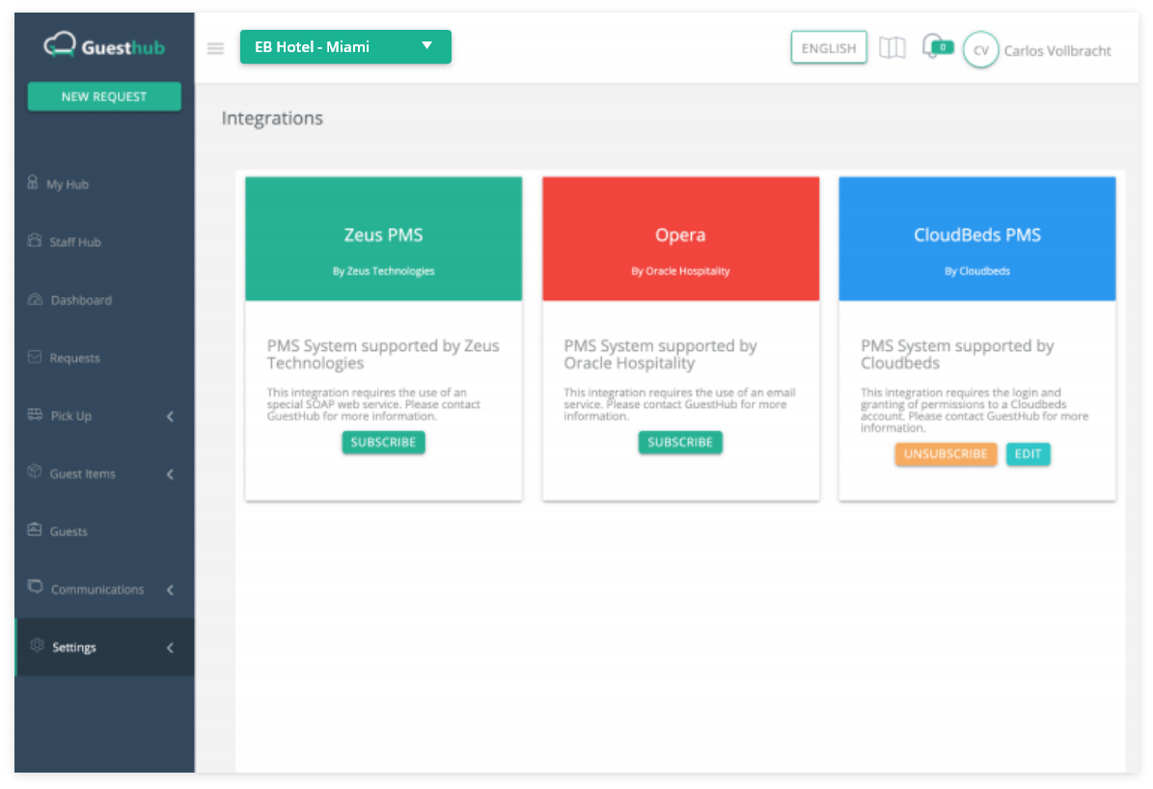1153x789 pixels.
Task: Click the My Hub sidebar icon
Action: tap(33, 182)
